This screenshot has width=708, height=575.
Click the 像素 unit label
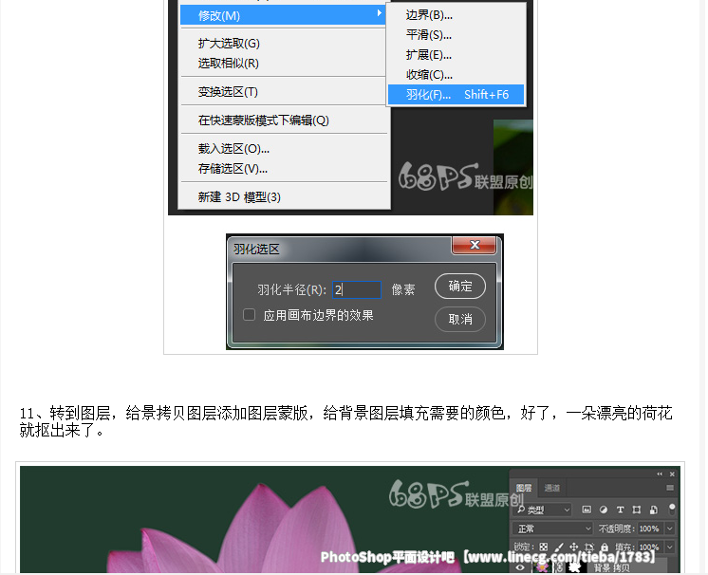pos(403,289)
